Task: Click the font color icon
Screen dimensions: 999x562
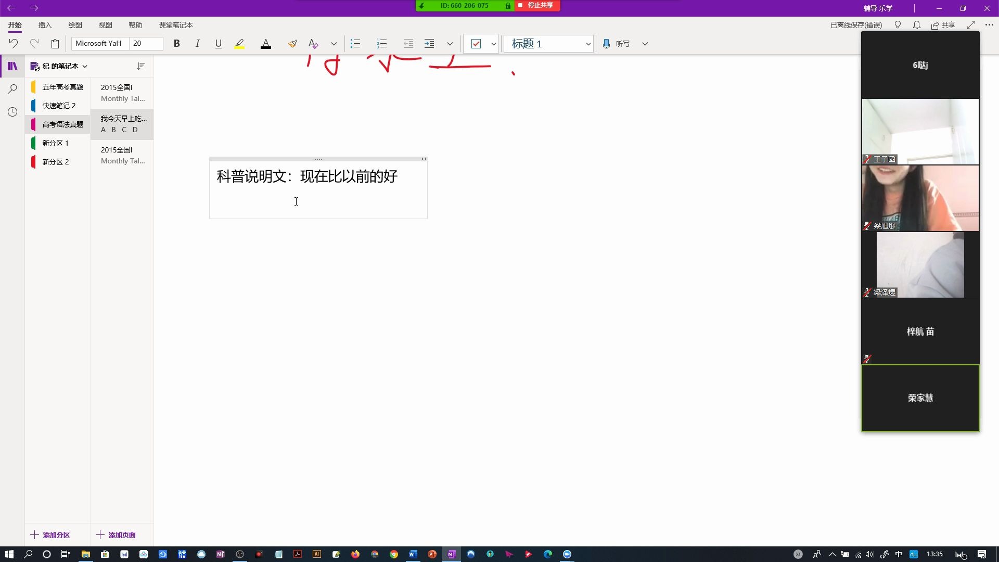Action: [x=266, y=43]
